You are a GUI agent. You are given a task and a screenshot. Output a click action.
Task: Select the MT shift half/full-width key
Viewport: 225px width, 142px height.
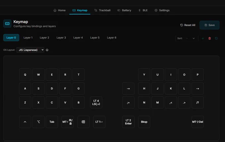[x=67, y=122]
